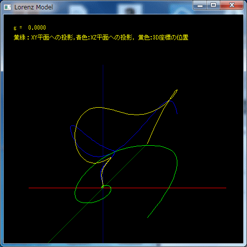Click the yellow curve's large left loop
Image resolution: width=247 pixels, height=247 pixels.
(76, 134)
